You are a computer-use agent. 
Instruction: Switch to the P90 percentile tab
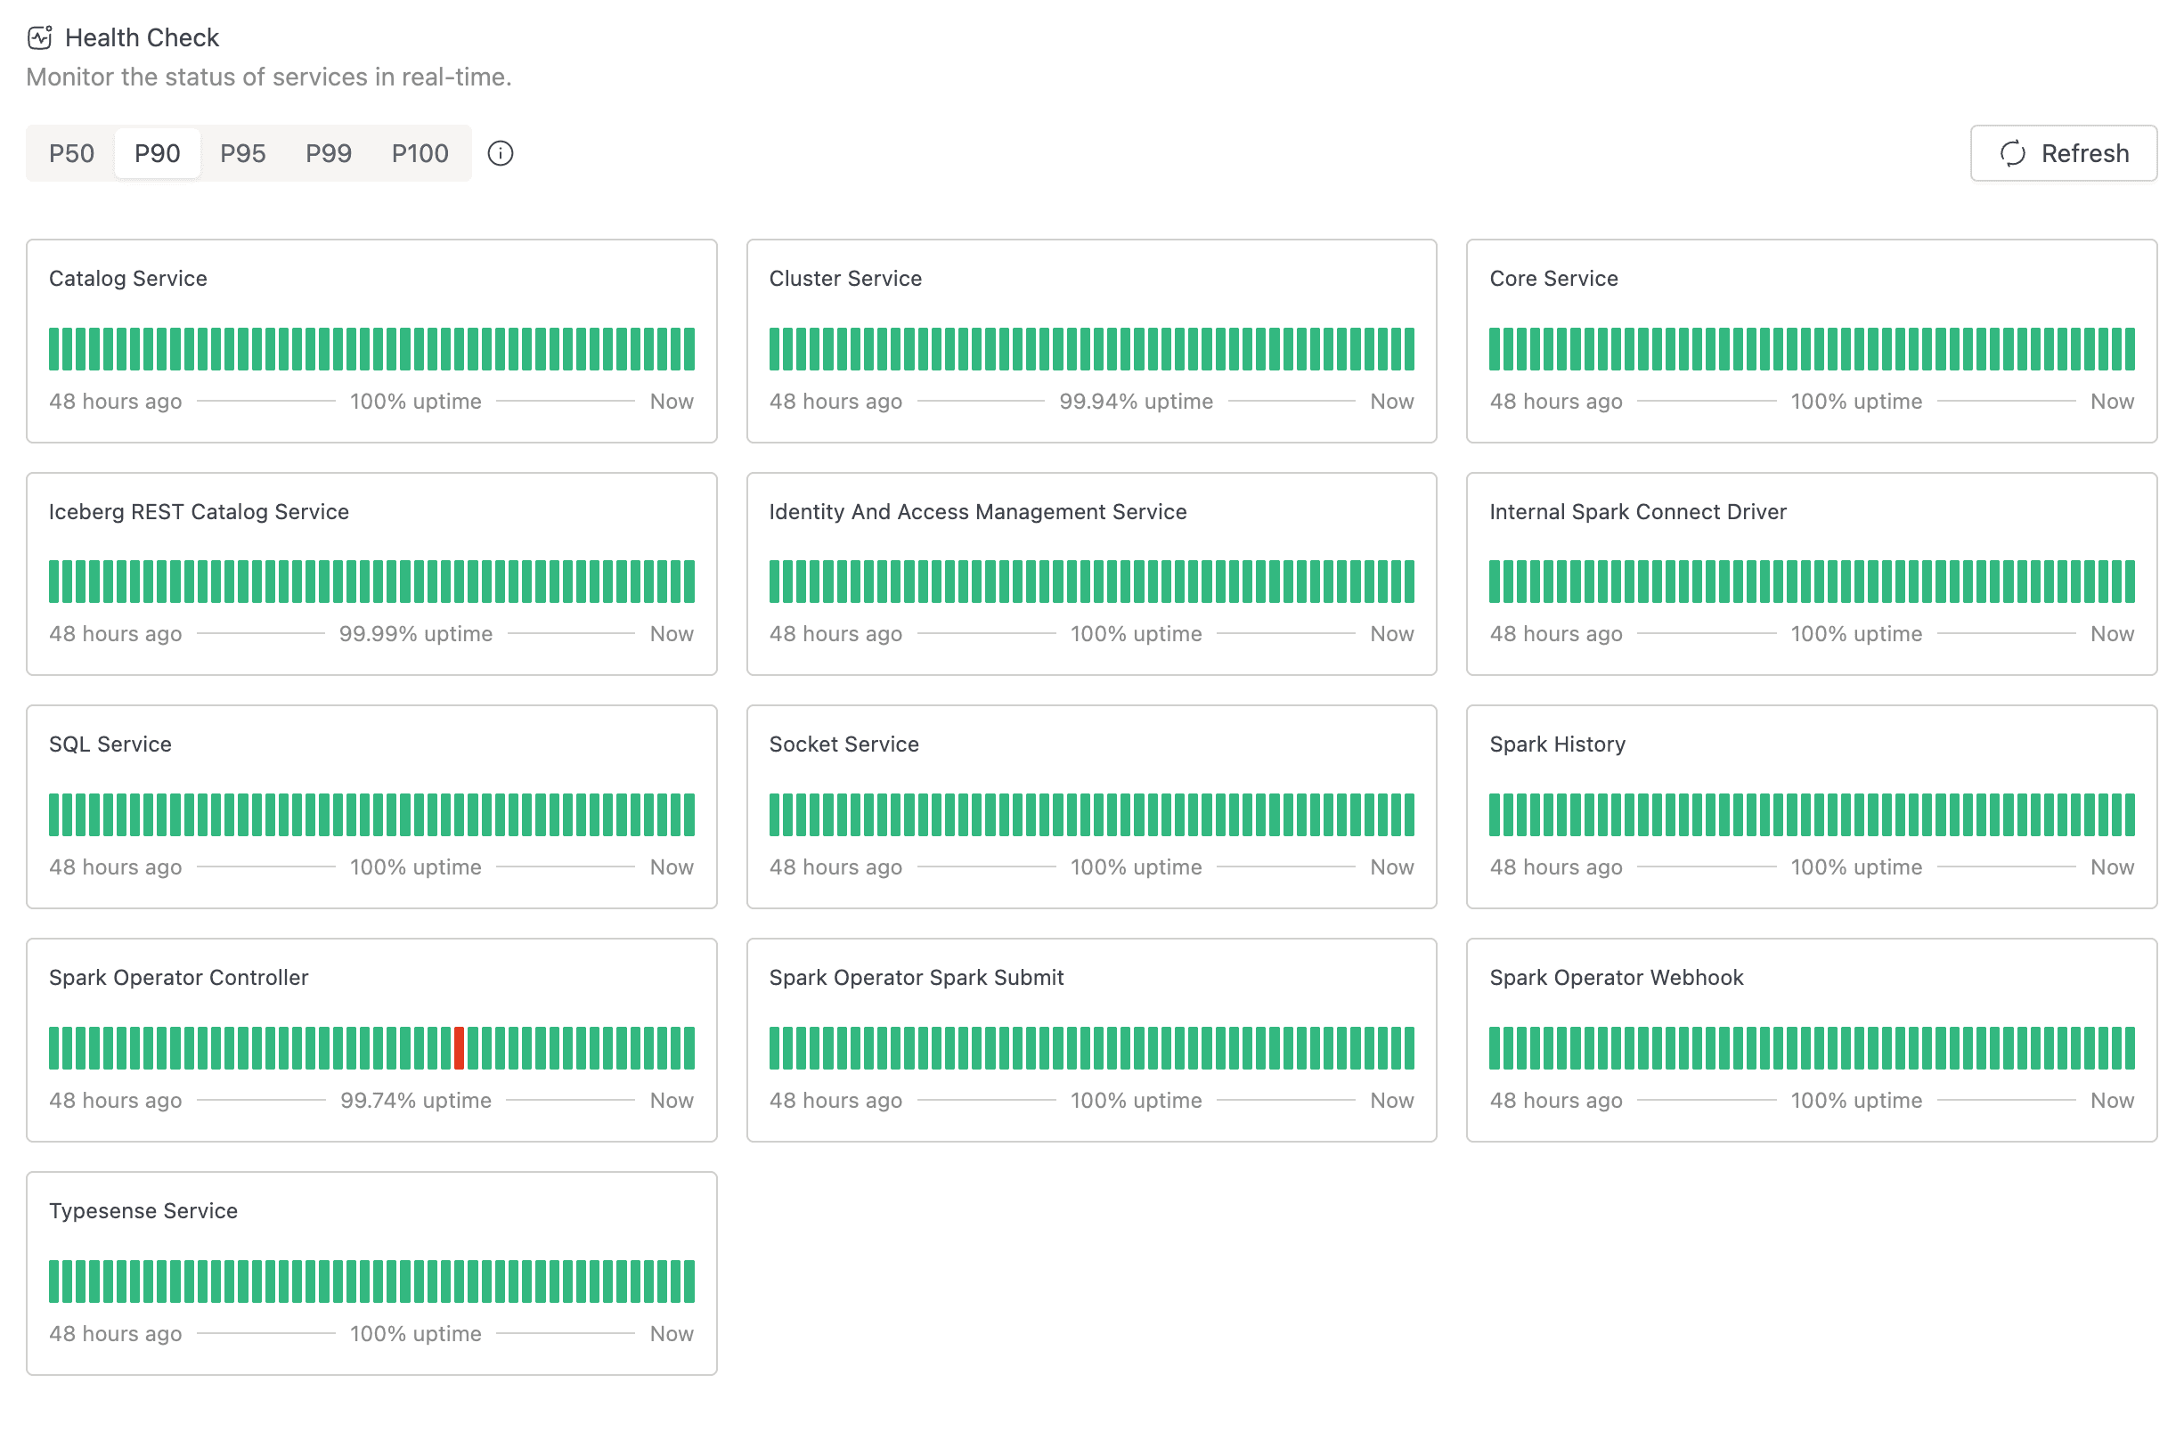pos(157,153)
